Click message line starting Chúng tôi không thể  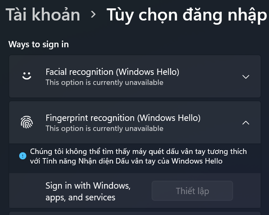(x=138, y=151)
